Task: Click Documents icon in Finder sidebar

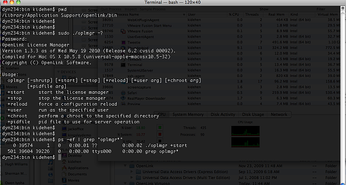Action: pos(64,174)
